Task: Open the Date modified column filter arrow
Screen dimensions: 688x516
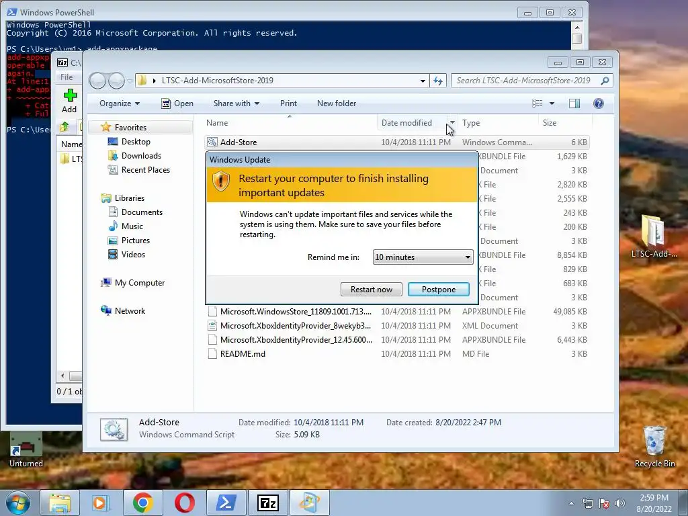Action: click(x=452, y=123)
